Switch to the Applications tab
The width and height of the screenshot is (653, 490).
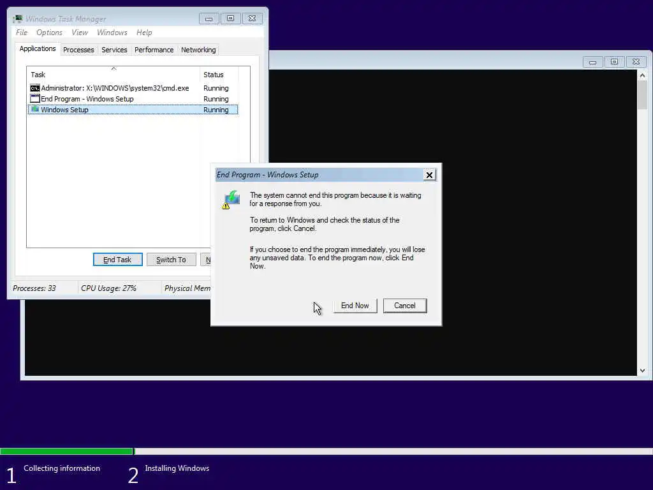pyautogui.click(x=38, y=48)
